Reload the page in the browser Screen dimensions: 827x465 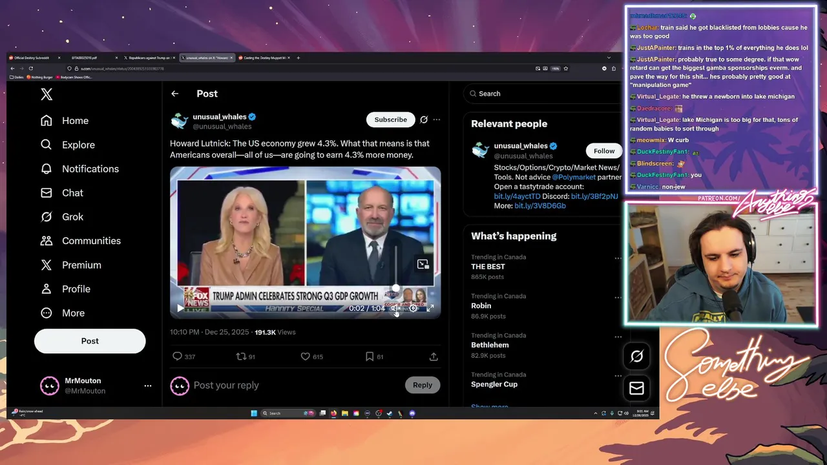[x=30, y=68]
